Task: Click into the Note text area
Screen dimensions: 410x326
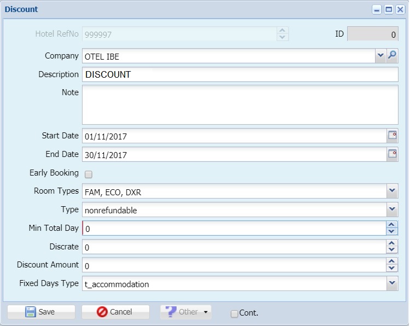Action: pos(240,104)
